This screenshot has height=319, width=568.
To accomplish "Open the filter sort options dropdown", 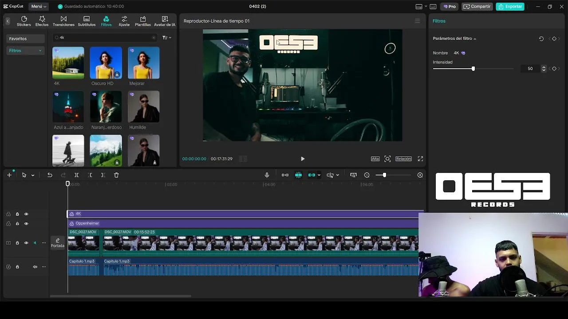I will tap(167, 38).
